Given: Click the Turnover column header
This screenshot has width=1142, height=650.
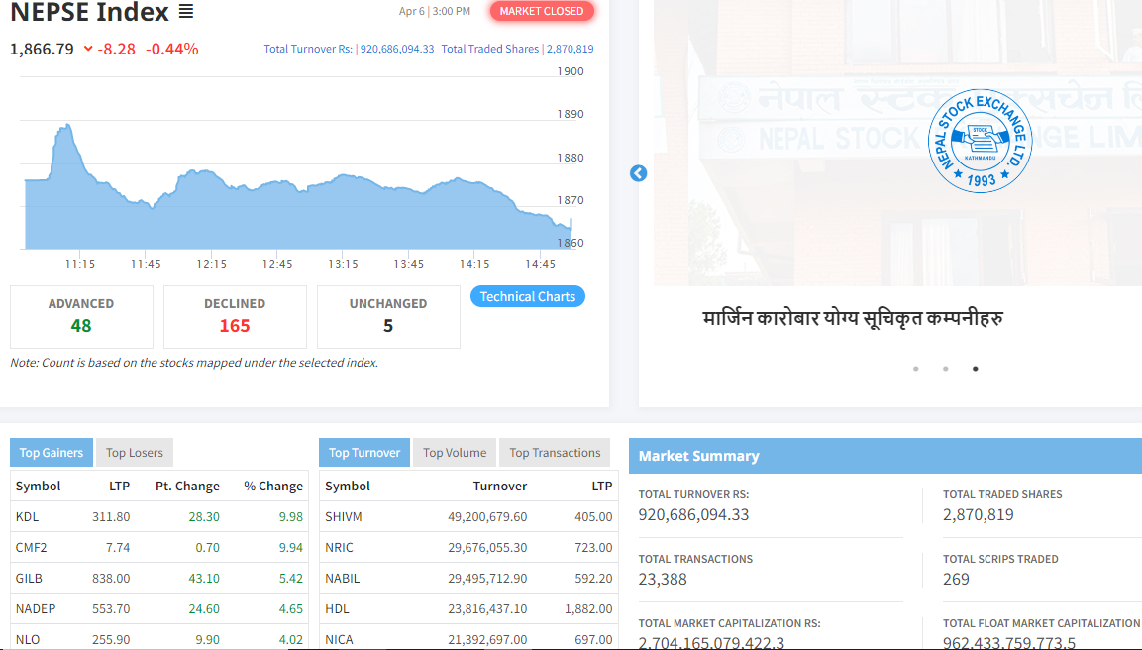Looking at the screenshot, I should (499, 487).
